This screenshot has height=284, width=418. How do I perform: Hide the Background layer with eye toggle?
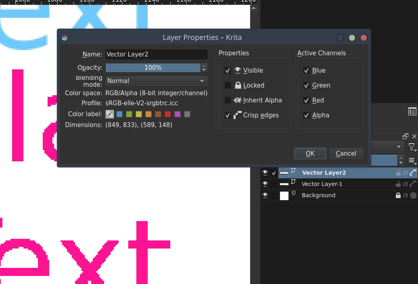point(265,195)
